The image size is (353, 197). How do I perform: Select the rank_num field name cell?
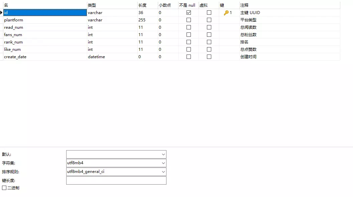click(x=45, y=42)
